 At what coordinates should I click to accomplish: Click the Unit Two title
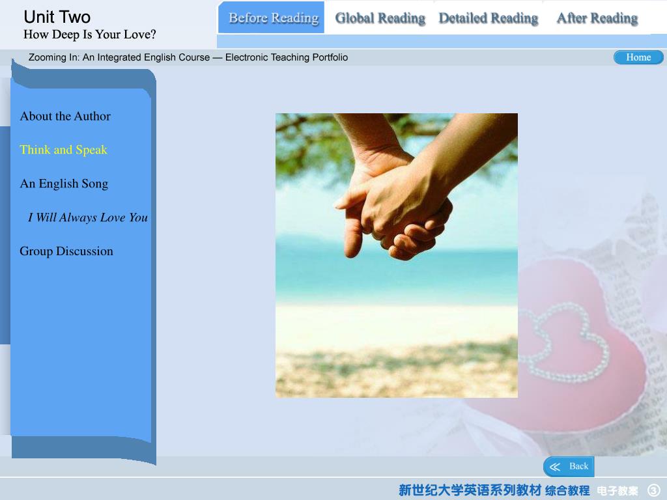57,17
